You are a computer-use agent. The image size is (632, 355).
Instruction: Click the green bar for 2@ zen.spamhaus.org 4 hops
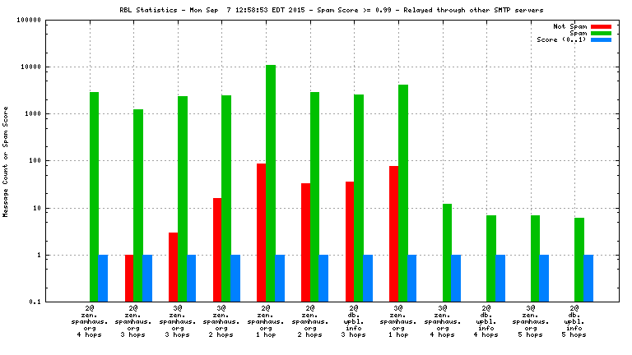pyautogui.click(x=94, y=197)
